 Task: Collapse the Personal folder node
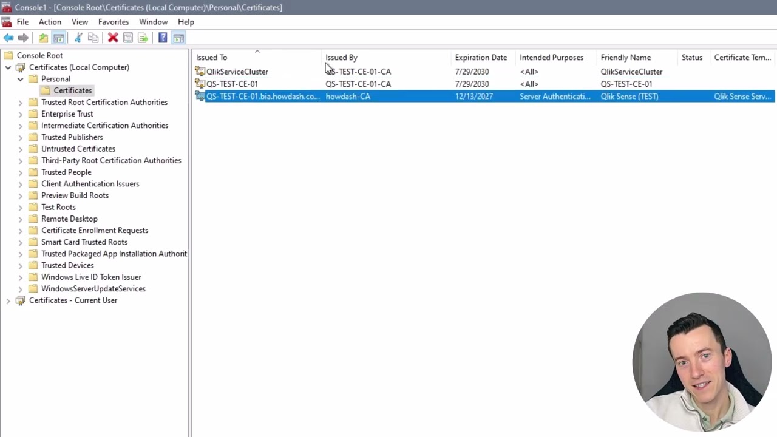tap(20, 79)
